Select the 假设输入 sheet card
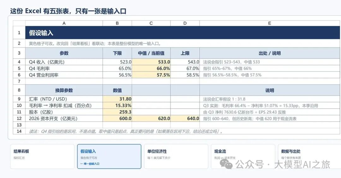The width and height of the screenshot is (341, 178). [109, 156]
